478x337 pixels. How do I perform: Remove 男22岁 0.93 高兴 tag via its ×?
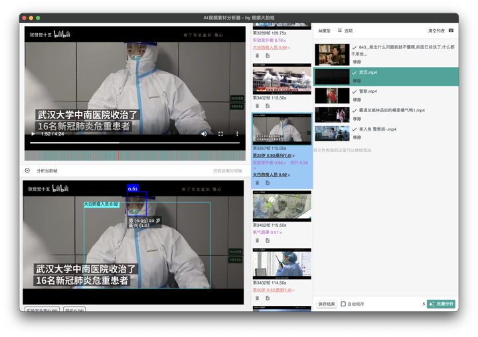[x=293, y=156]
